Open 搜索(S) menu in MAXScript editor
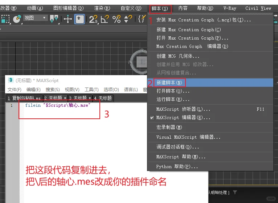The image size is (278, 203). tap(53, 90)
